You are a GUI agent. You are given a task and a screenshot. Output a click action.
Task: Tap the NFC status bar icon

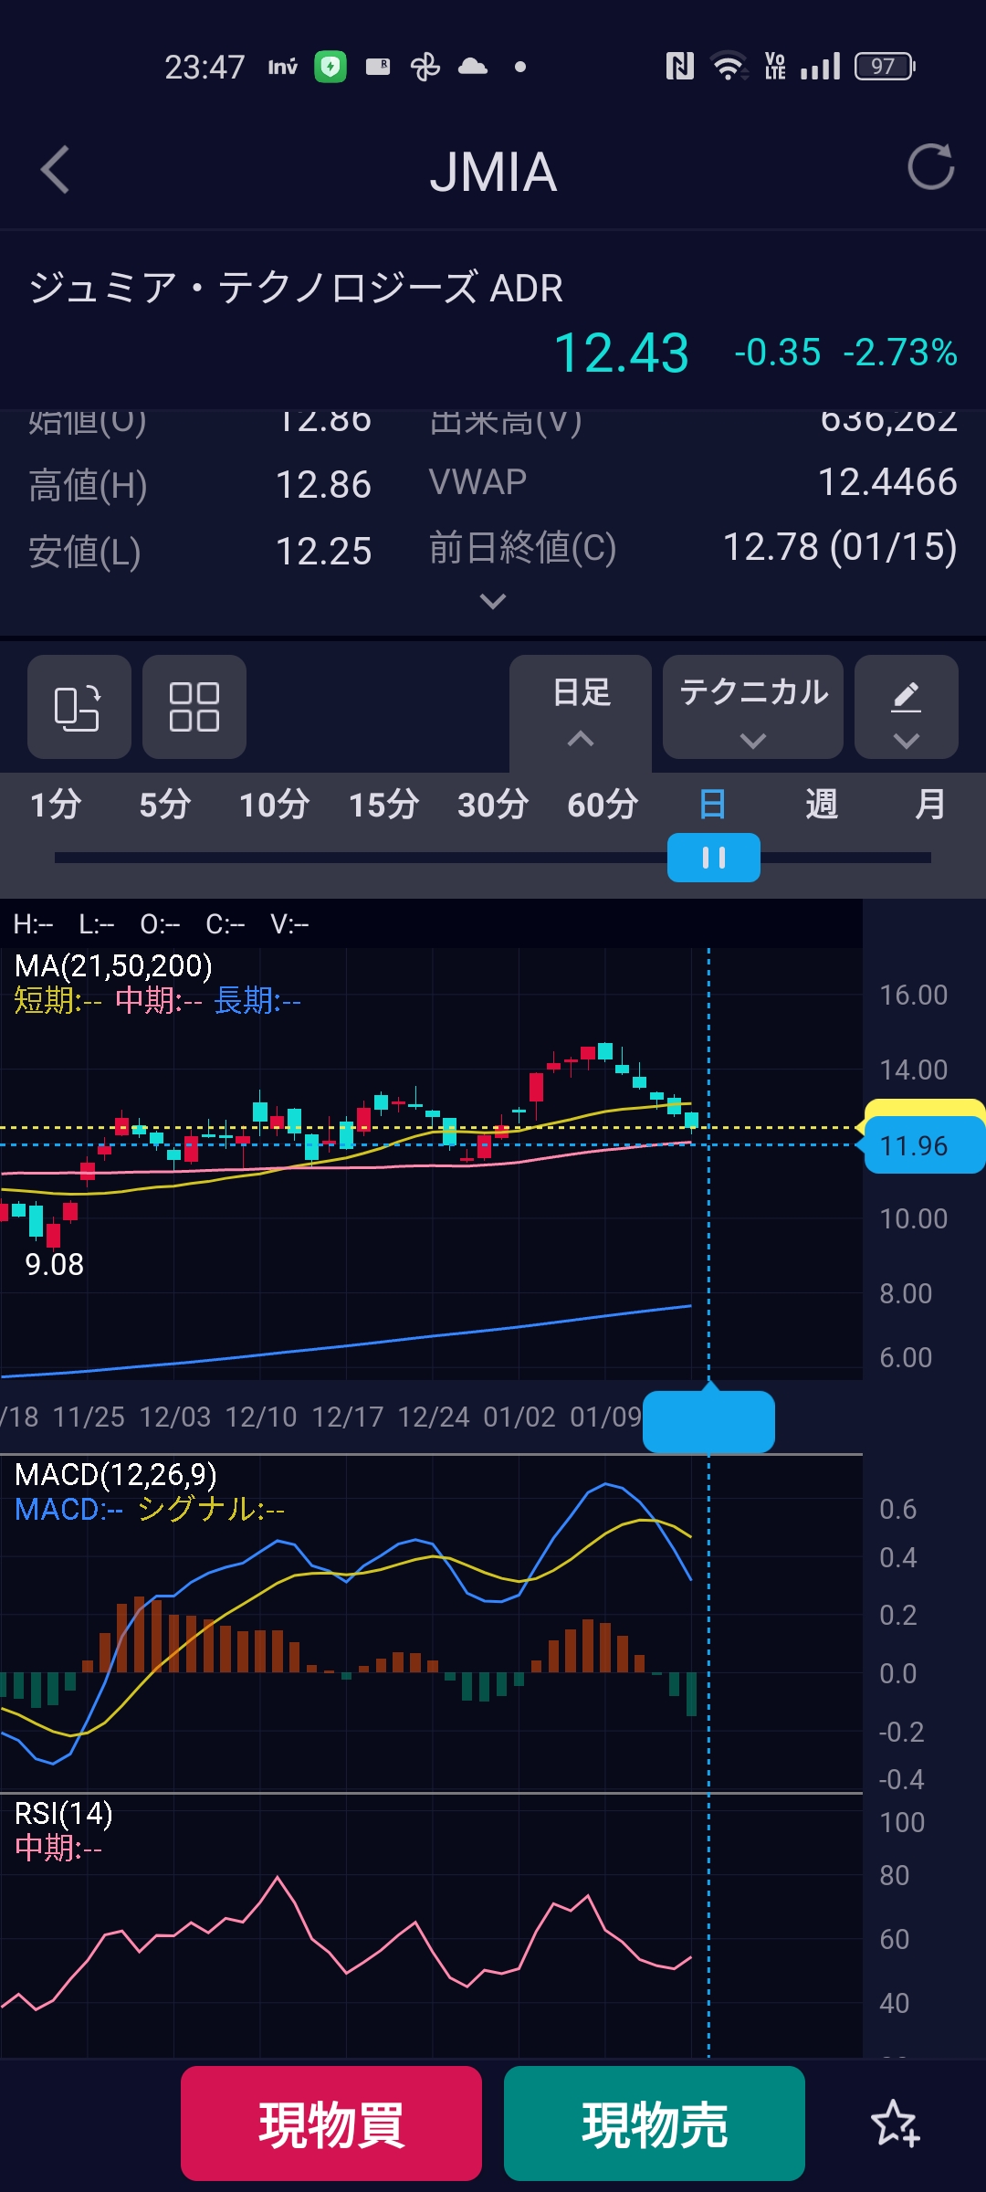[x=679, y=67]
